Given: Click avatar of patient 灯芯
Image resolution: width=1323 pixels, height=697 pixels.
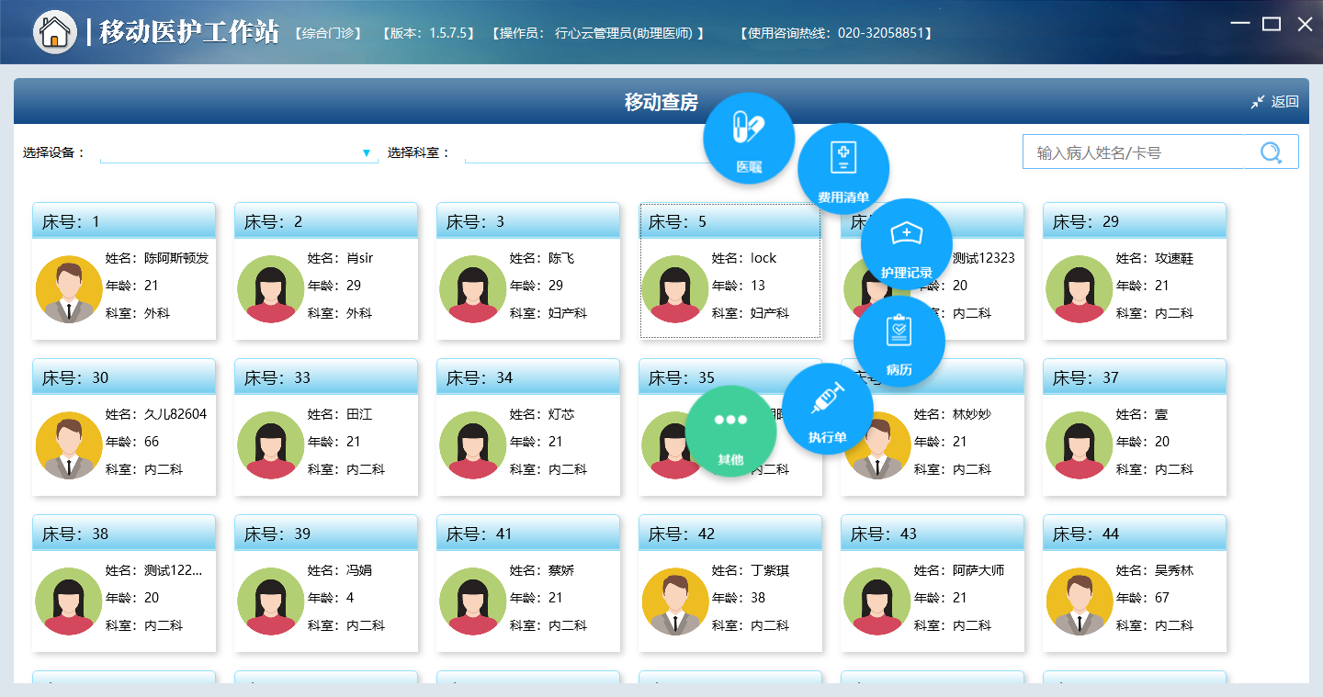Looking at the screenshot, I should (473, 445).
